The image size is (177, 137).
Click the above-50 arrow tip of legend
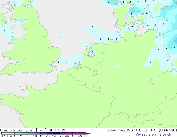point(88,133)
